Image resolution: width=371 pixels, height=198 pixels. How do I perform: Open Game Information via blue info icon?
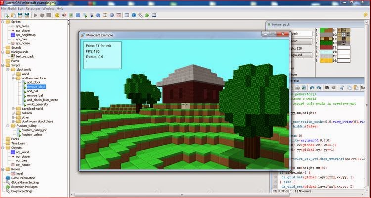pyautogui.click(x=134, y=15)
